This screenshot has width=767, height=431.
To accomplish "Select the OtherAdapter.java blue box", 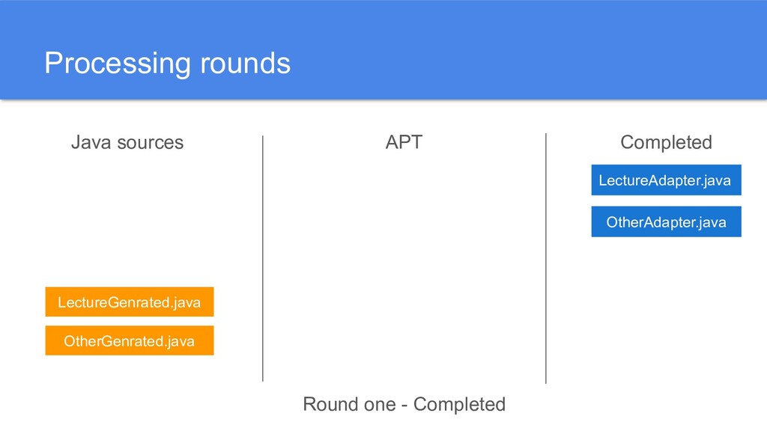I will click(665, 222).
